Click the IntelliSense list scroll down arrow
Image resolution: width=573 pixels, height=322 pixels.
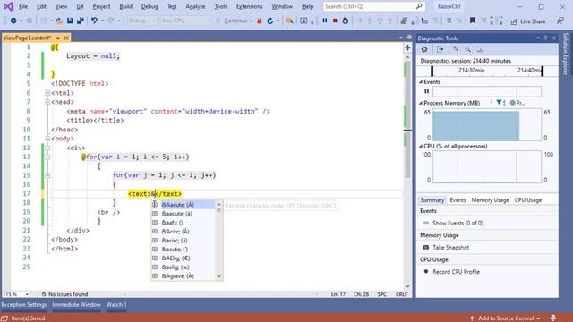218,276
